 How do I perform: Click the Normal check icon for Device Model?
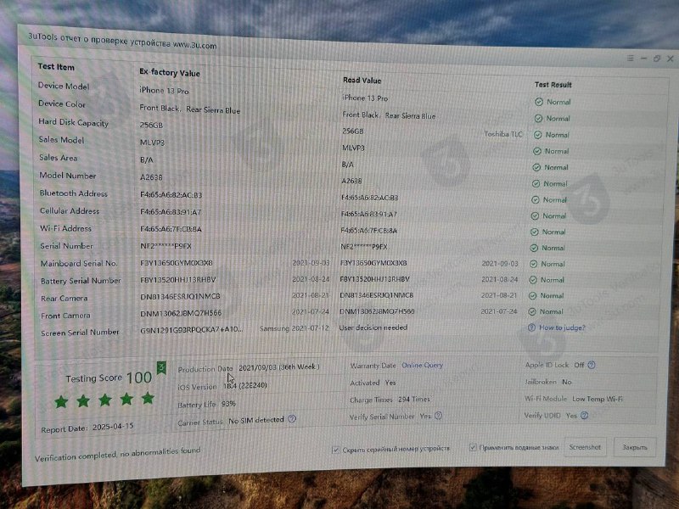coord(539,102)
